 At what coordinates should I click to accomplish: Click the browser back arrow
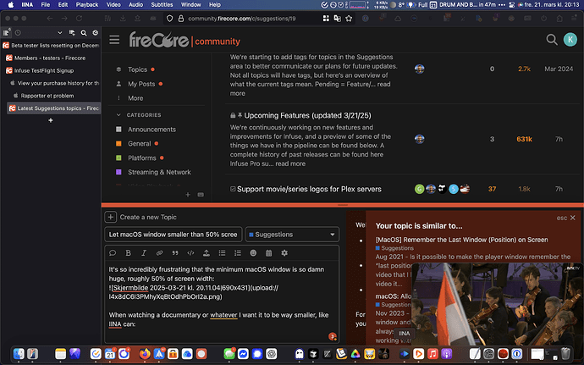pyautogui.click(x=50, y=19)
